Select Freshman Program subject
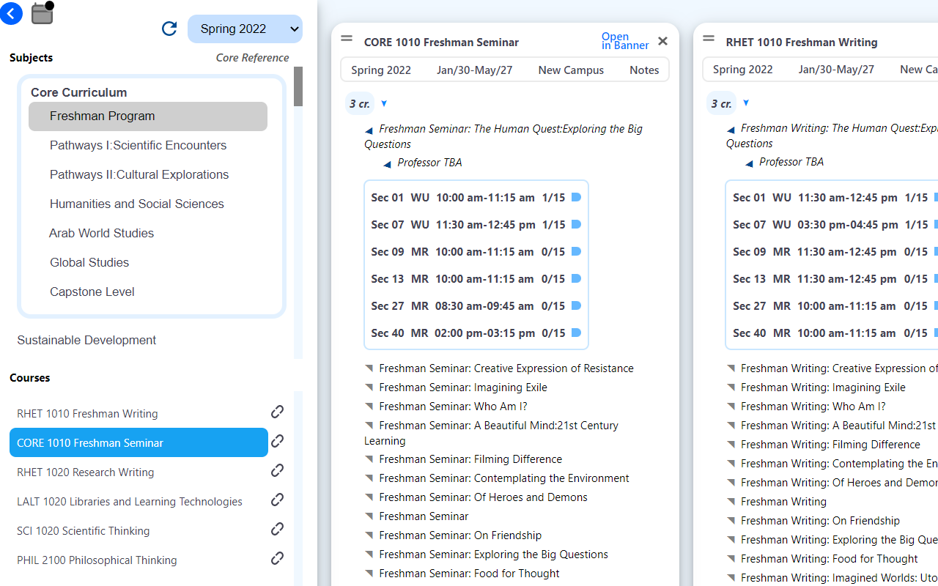This screenshot has height=586, width=938. [148, 116]
